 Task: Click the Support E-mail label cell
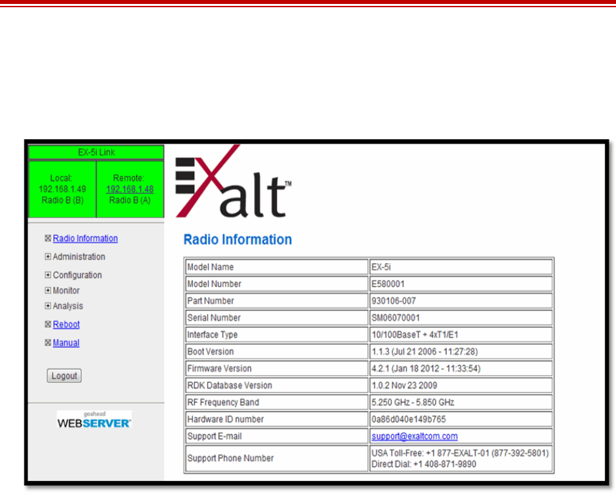pyautogui.click(x=276, y=436)
